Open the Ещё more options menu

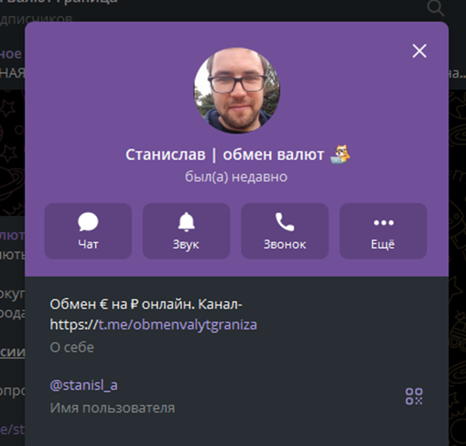coord(383,231)
